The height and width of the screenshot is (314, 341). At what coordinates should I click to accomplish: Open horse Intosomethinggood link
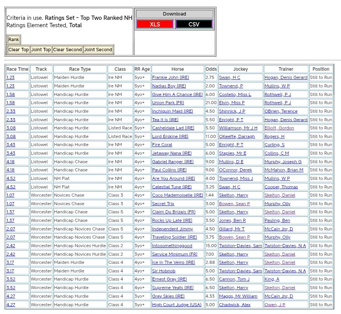[172, 246]
